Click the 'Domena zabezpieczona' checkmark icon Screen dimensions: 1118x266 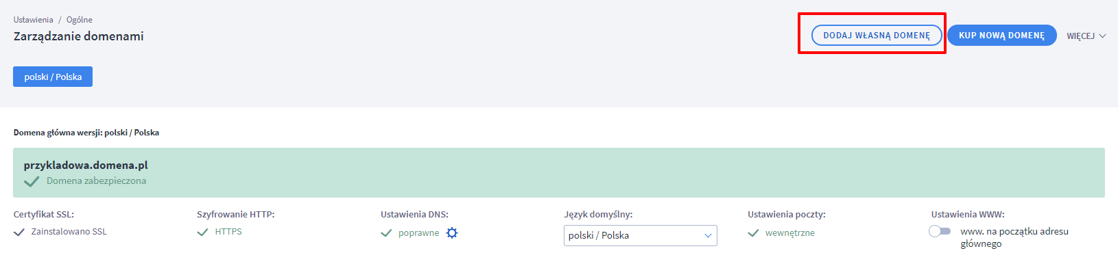coord(32,182)
